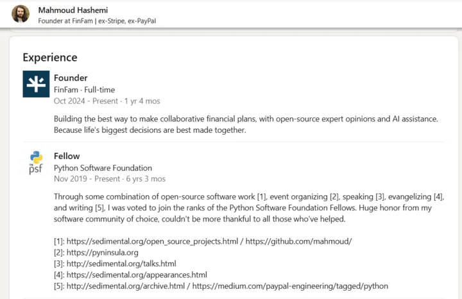Click the Python Software Foundation logo

point(36,162)
